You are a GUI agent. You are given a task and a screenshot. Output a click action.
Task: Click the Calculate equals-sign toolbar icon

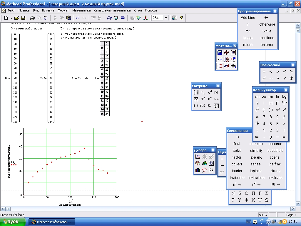(123, 18)
